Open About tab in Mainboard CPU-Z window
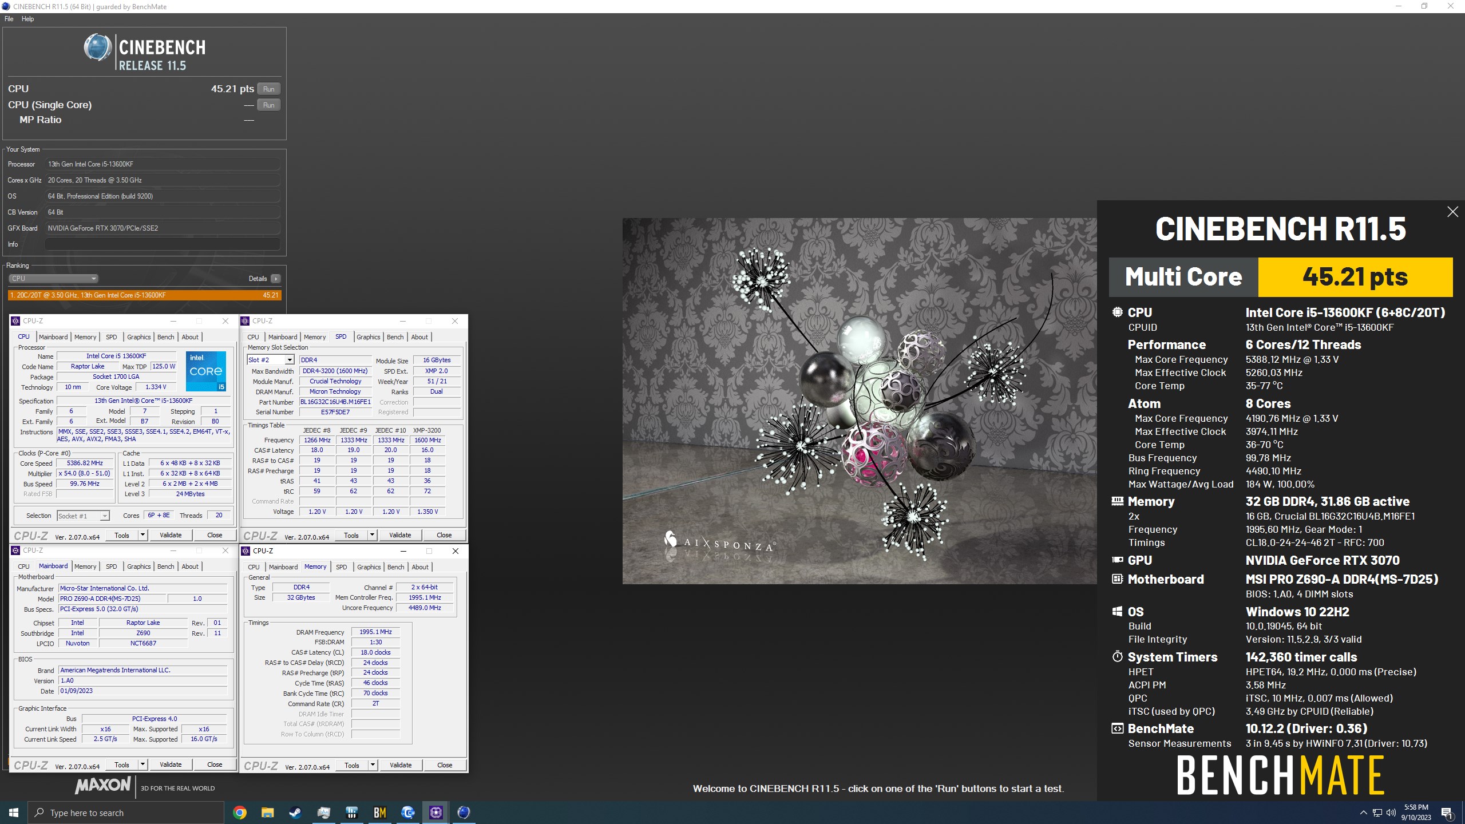The image size is (1465, 824). [190, 566]
